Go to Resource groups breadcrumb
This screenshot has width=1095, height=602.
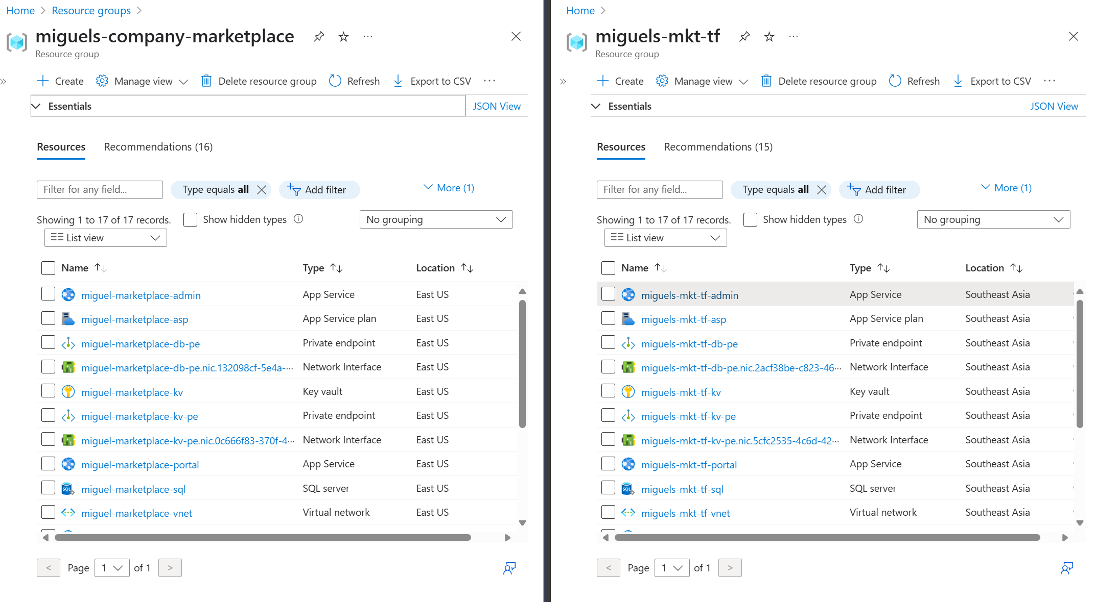91,11
